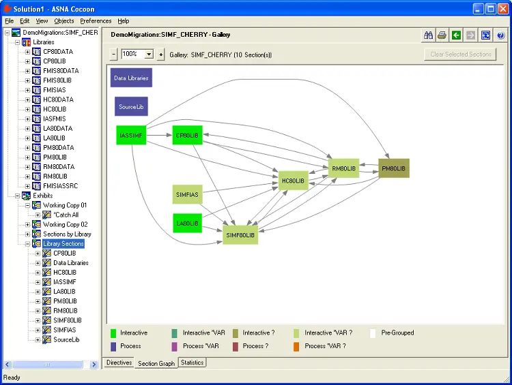Screen dimensions: 512x385
Task: Expand the CP80DATA library node
Action: point(28,52)
